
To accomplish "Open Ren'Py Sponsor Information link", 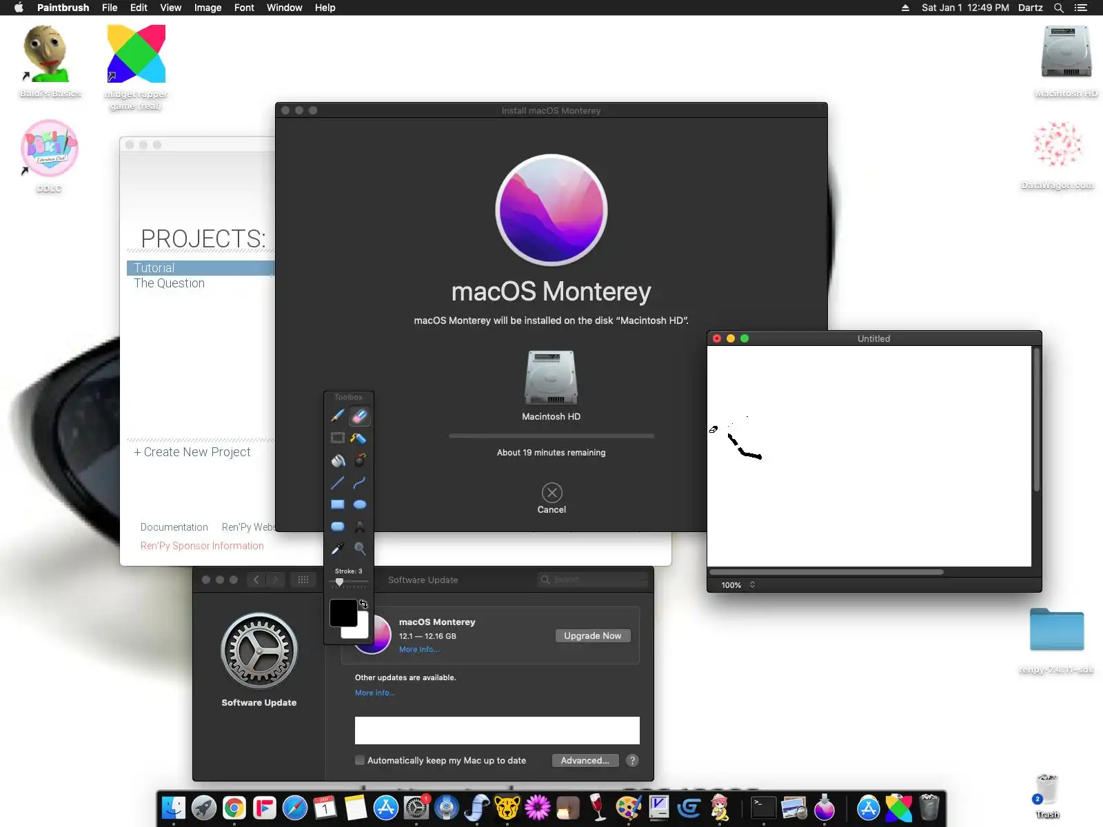I will coord(202,546).
